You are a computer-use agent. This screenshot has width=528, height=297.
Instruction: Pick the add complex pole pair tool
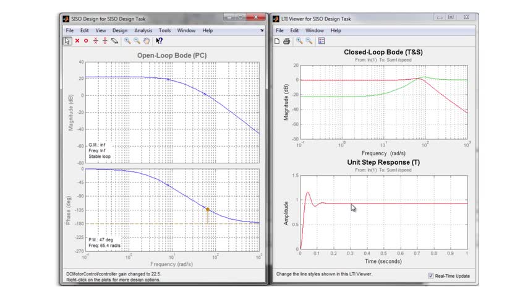(x=96, y=41)
